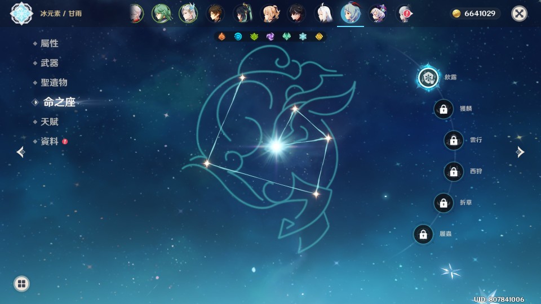Click the 雲行 label text
This screenshot has width=541, height=304.
[476, 140]
